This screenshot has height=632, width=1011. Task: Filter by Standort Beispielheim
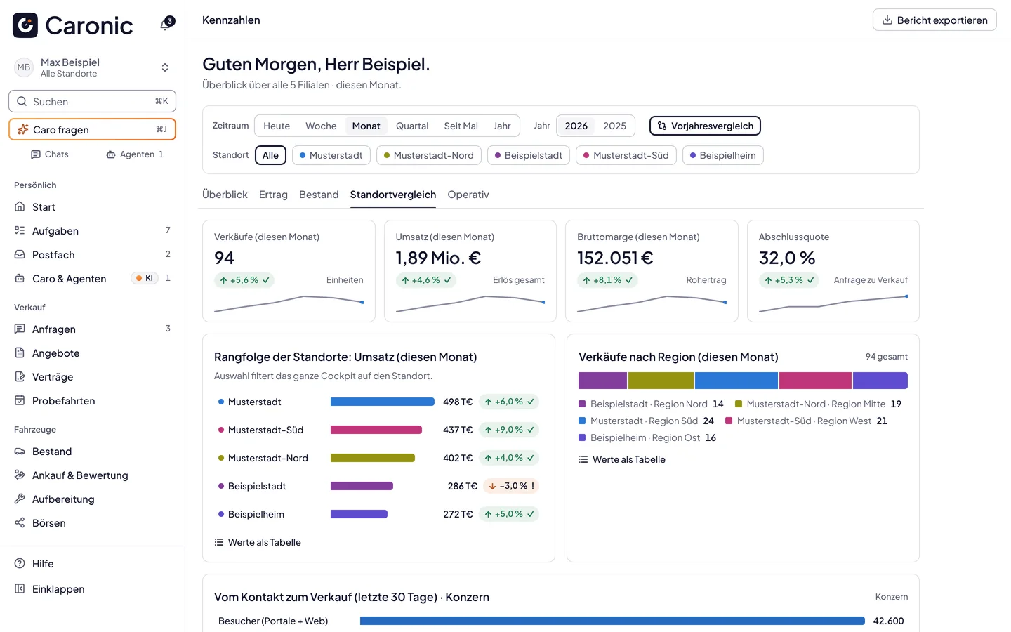coord(722,155)
